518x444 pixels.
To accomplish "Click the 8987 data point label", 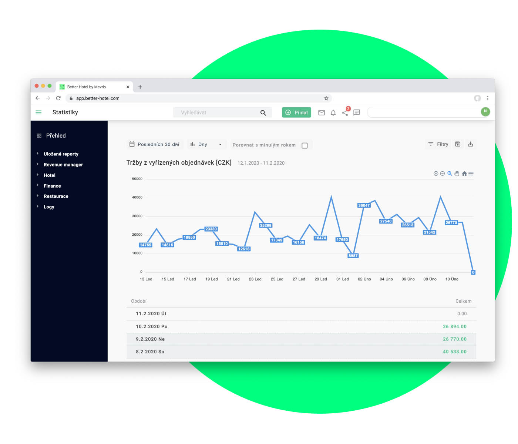I will pyautogui.click(x=353, y=256).
